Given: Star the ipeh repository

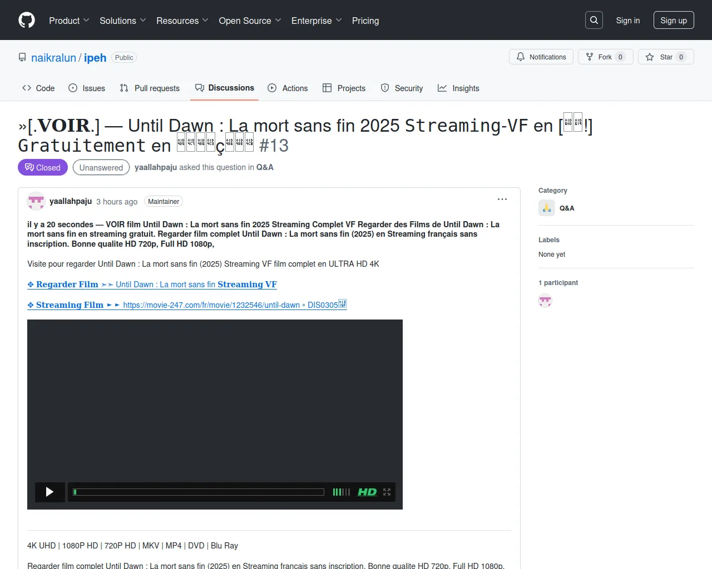Looking at the screenshot, I should coord(666,57).
